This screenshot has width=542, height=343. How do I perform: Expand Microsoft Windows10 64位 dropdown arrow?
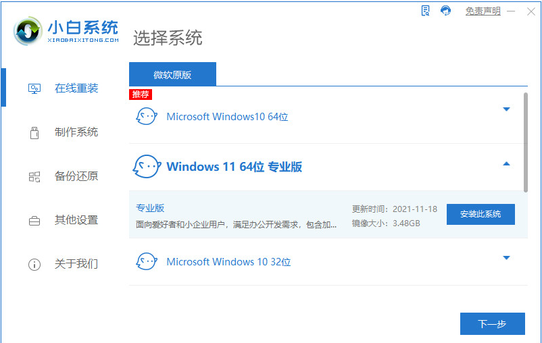click(506, 109)
